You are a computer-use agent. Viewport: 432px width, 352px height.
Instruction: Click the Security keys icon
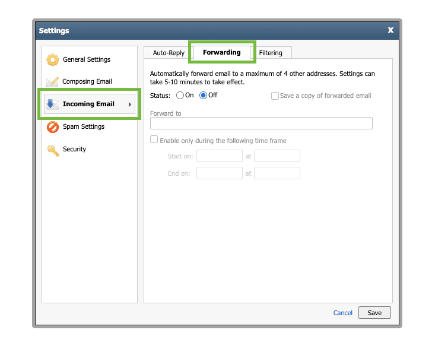pos(53,150)
